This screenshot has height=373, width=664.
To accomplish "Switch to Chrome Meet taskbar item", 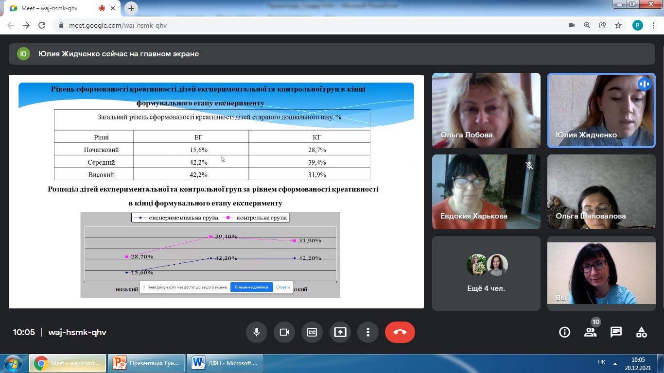I will click(x=68, y=363).
